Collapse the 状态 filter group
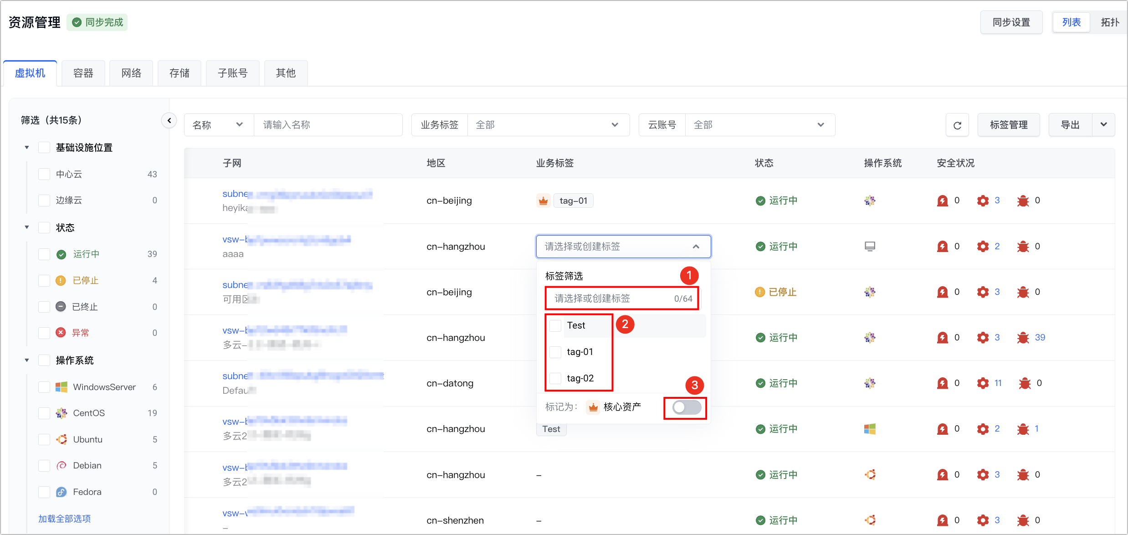The image size is (1128, 535). (27, 227)
